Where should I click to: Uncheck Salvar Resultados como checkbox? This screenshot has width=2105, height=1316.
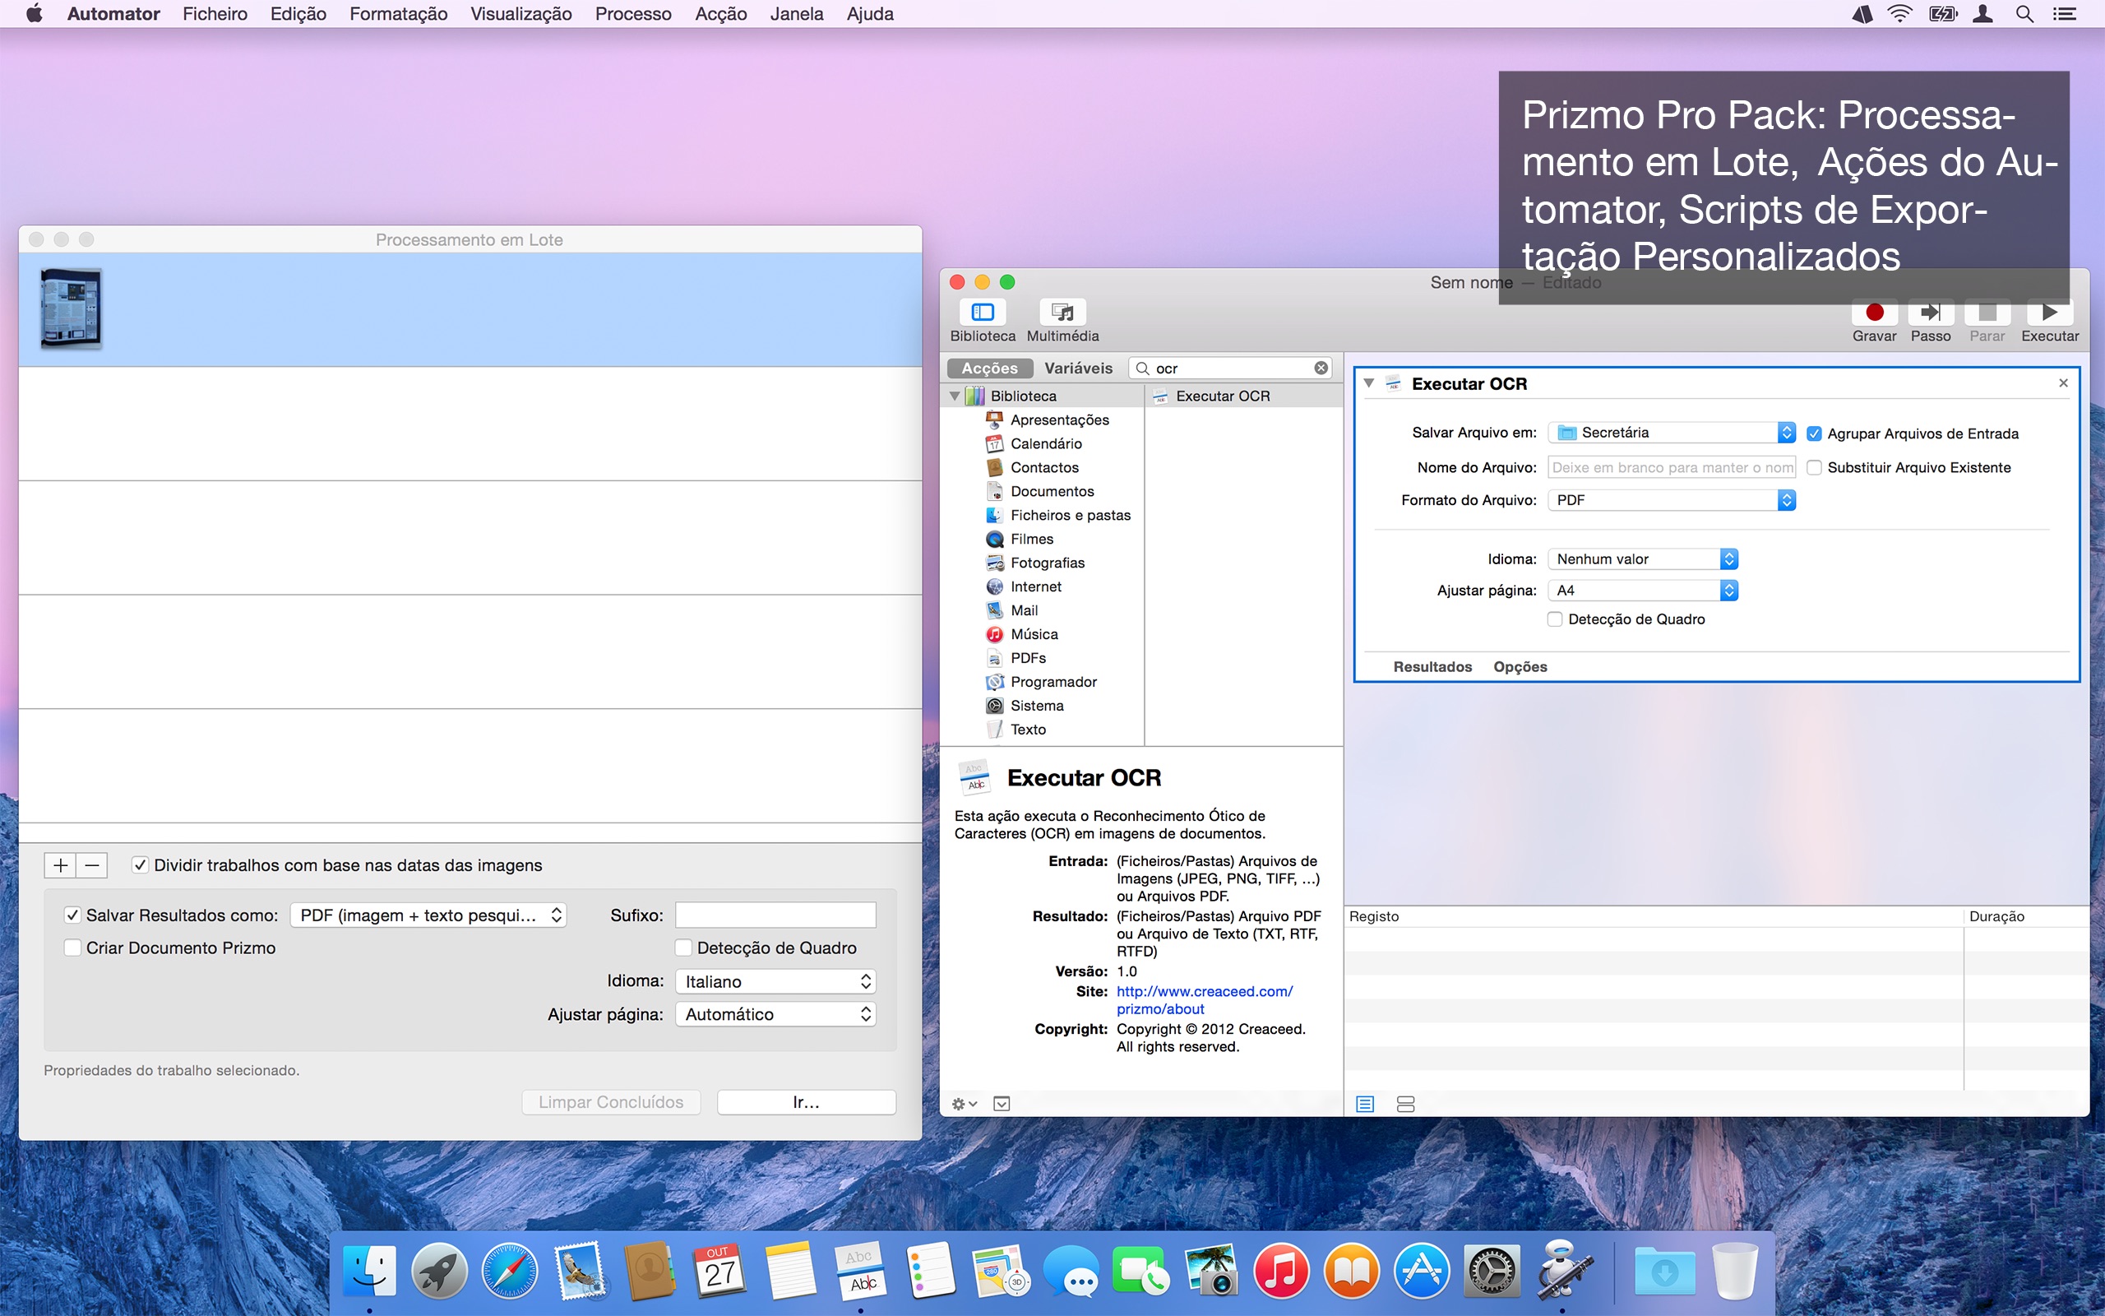click(73, 915)
